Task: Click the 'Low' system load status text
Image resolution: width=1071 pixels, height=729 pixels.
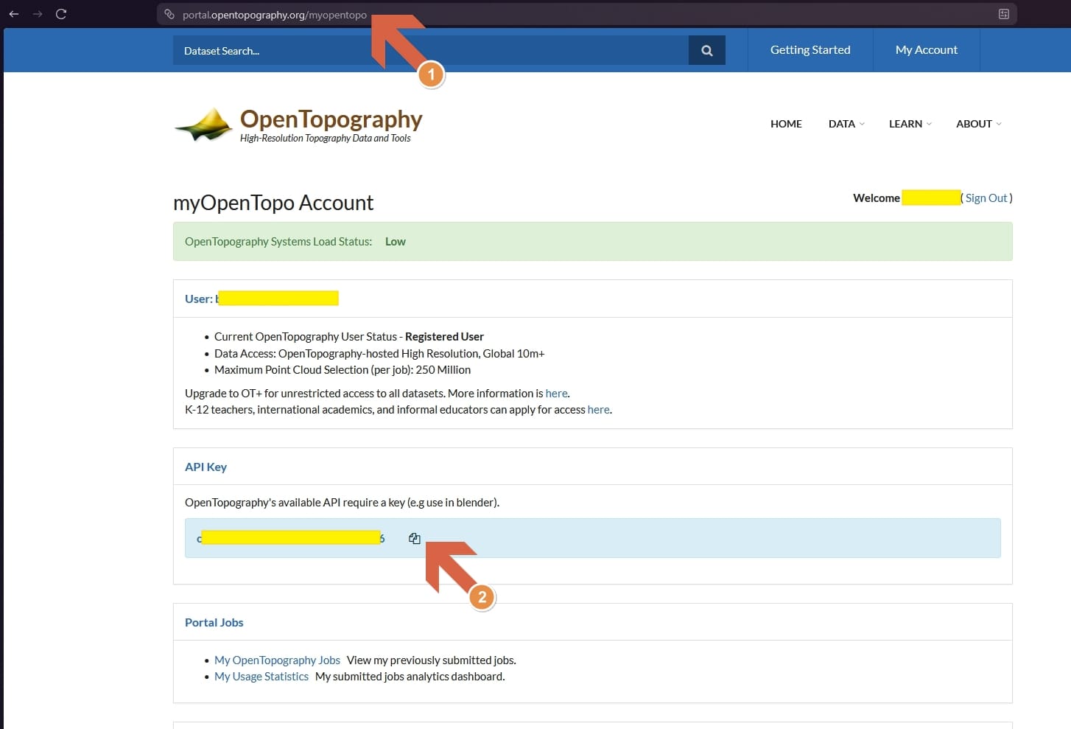Action: tap(396, 242)
